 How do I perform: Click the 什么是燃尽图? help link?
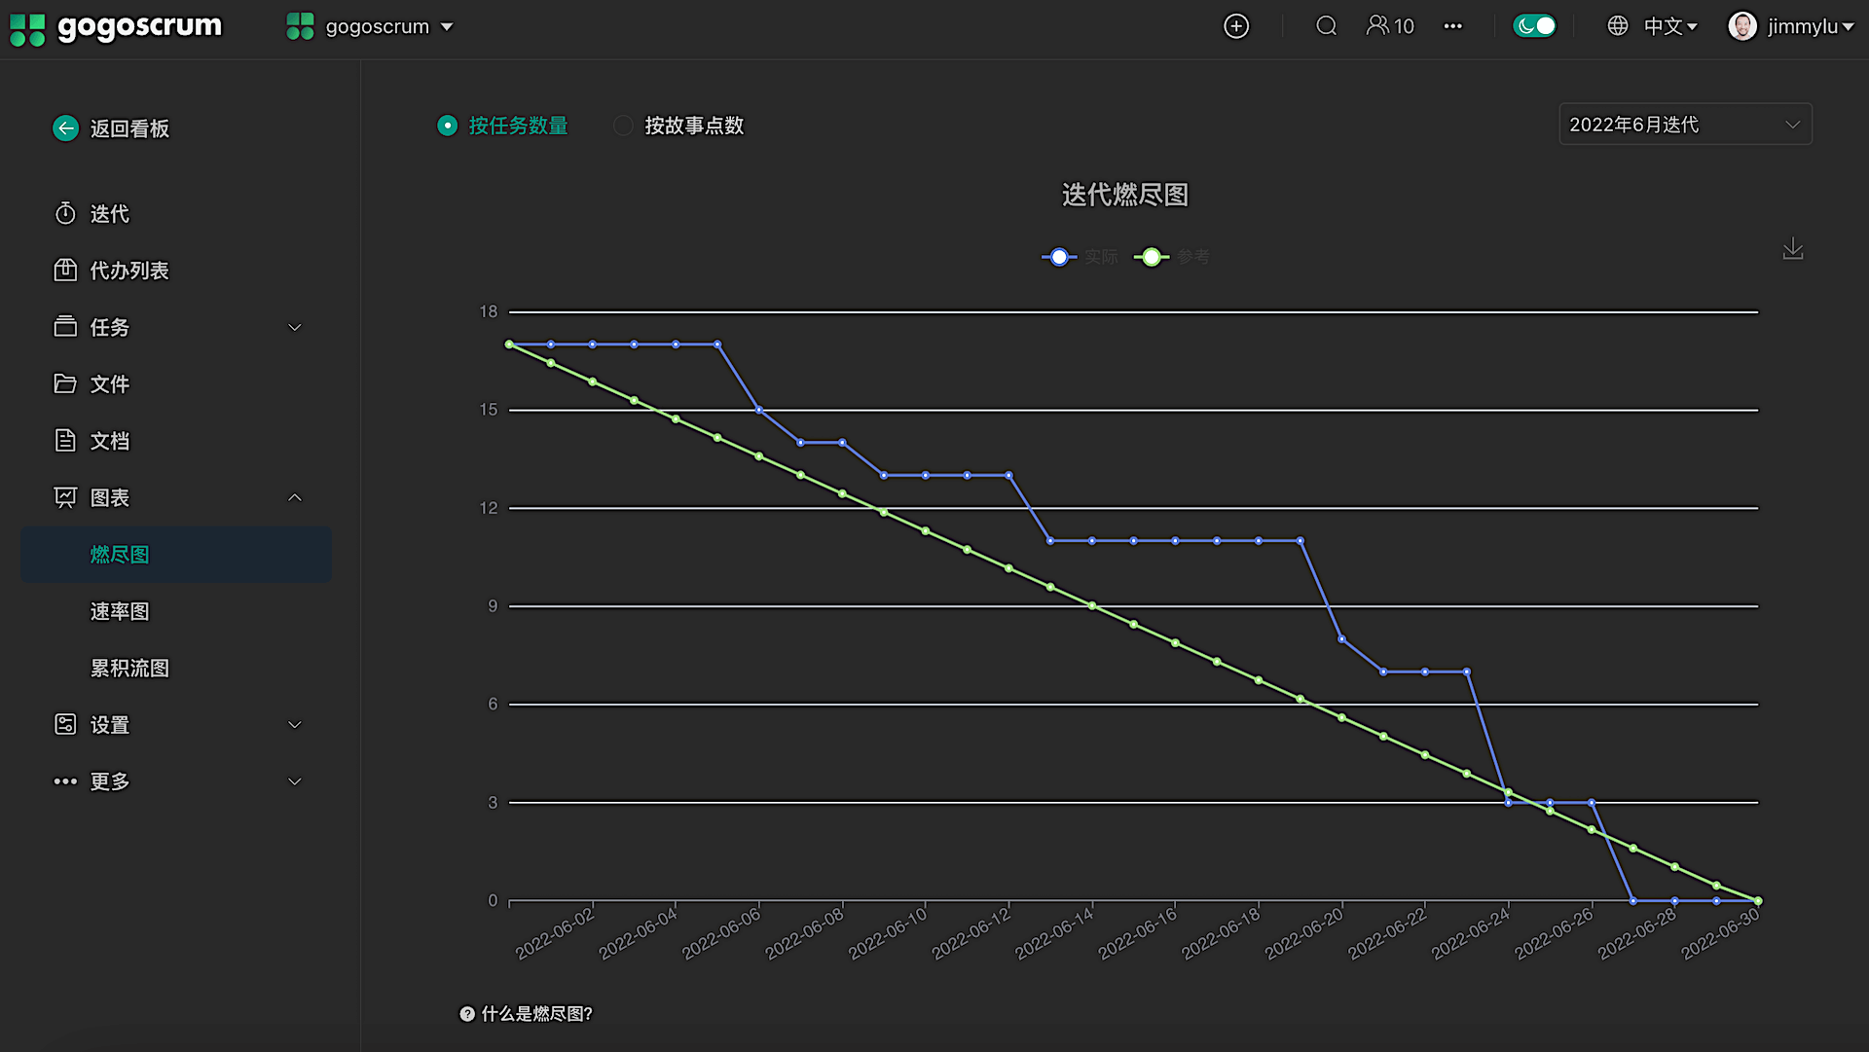(536, 1014)
